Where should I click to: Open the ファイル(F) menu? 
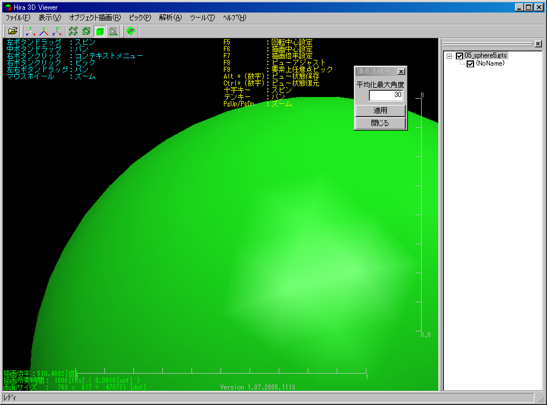coord(18,18)
